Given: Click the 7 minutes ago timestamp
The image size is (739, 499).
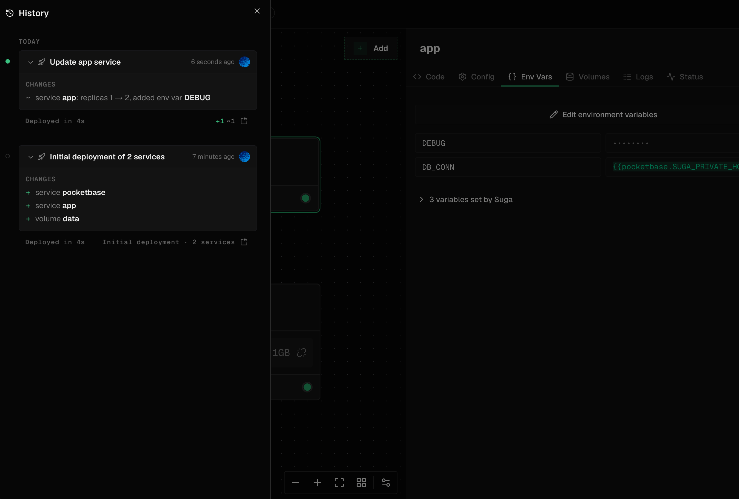Looking at the screenshot, I should (x=213, y=157).
